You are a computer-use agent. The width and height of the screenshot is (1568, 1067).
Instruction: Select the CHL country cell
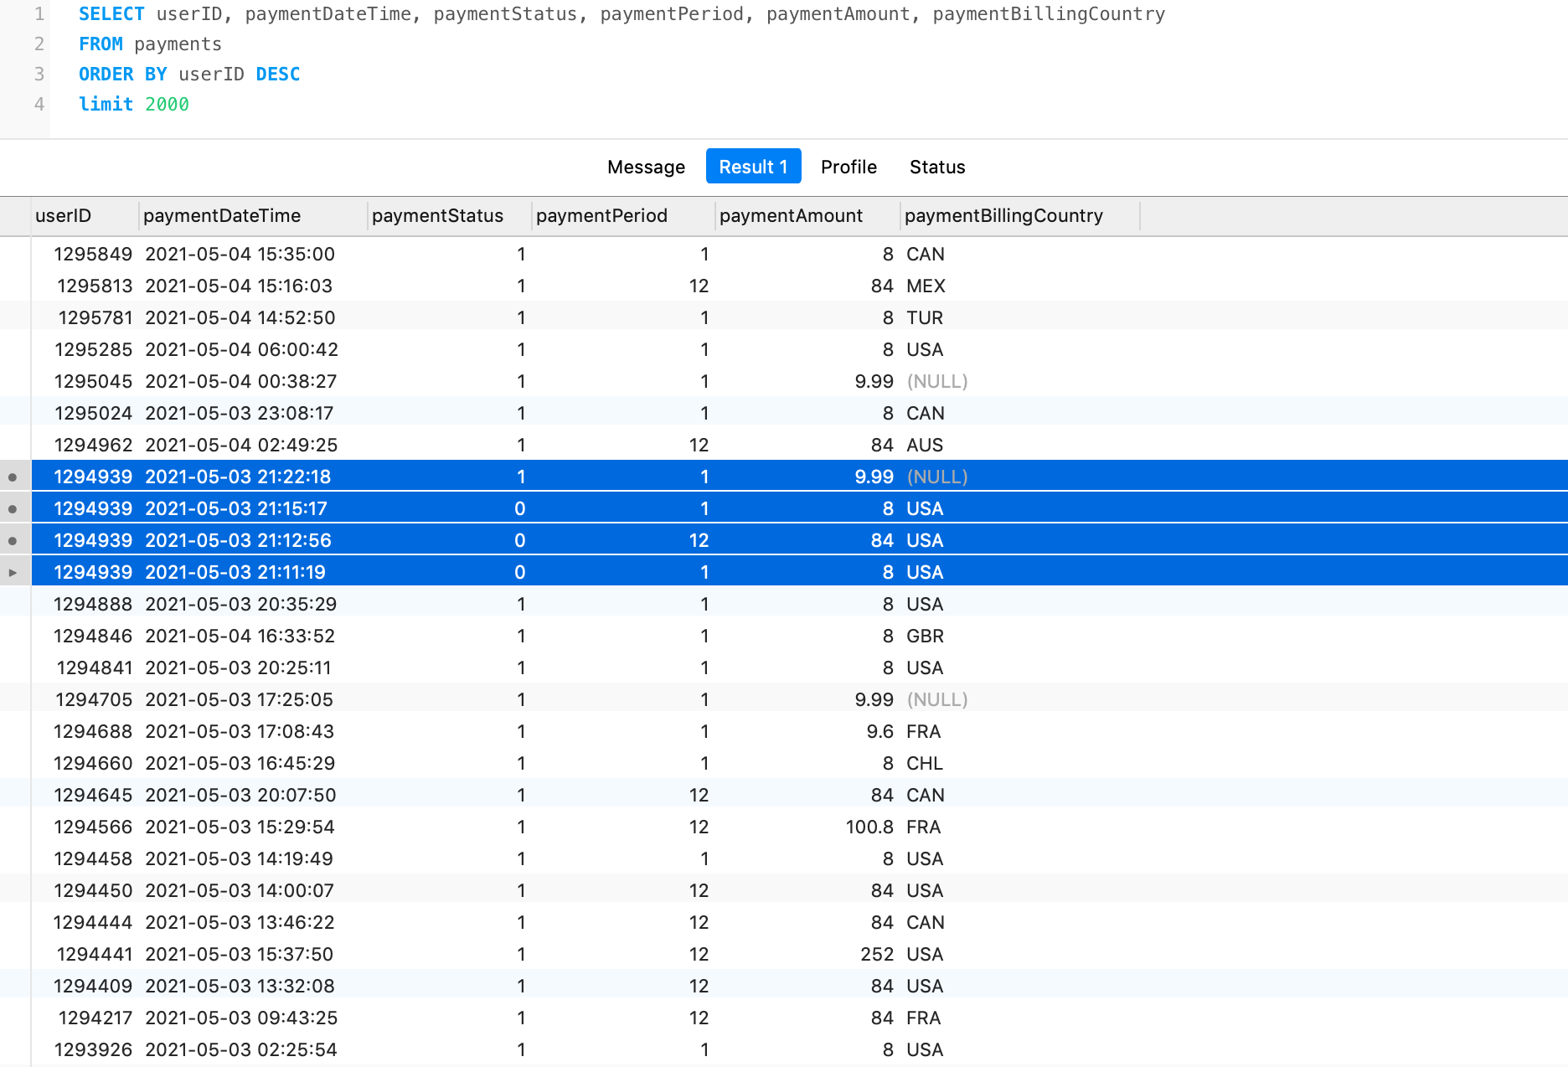click(x=925, y=763)
